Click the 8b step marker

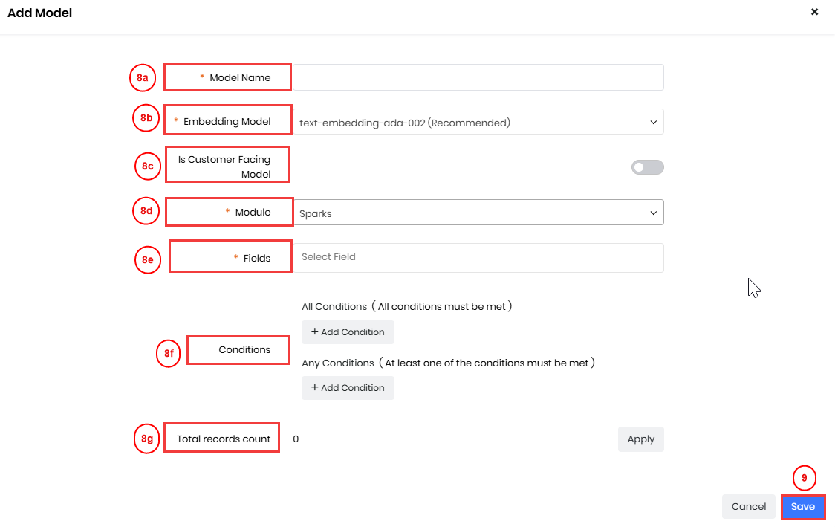point(146,119)
